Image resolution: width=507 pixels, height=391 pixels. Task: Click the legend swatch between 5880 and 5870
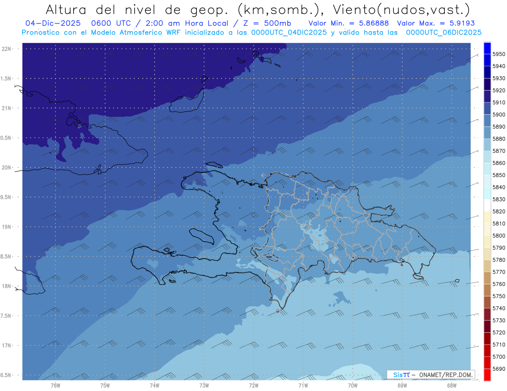[x=487, y=145]
